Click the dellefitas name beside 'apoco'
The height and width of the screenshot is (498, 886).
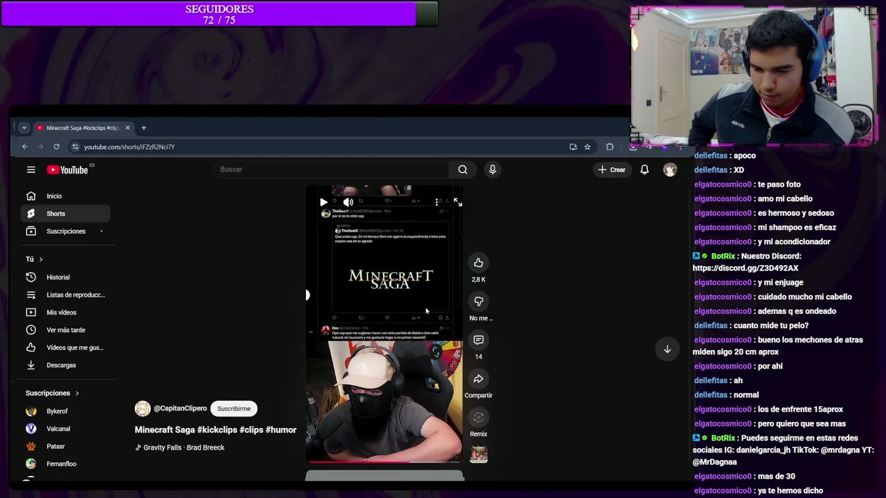point(710,156)
